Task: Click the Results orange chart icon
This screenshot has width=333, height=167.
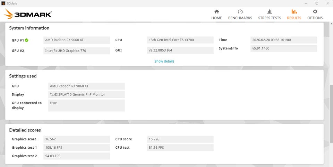Action: tap(294, 11)
